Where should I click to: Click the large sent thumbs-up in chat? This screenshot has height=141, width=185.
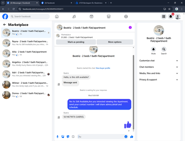pos(128,125)
